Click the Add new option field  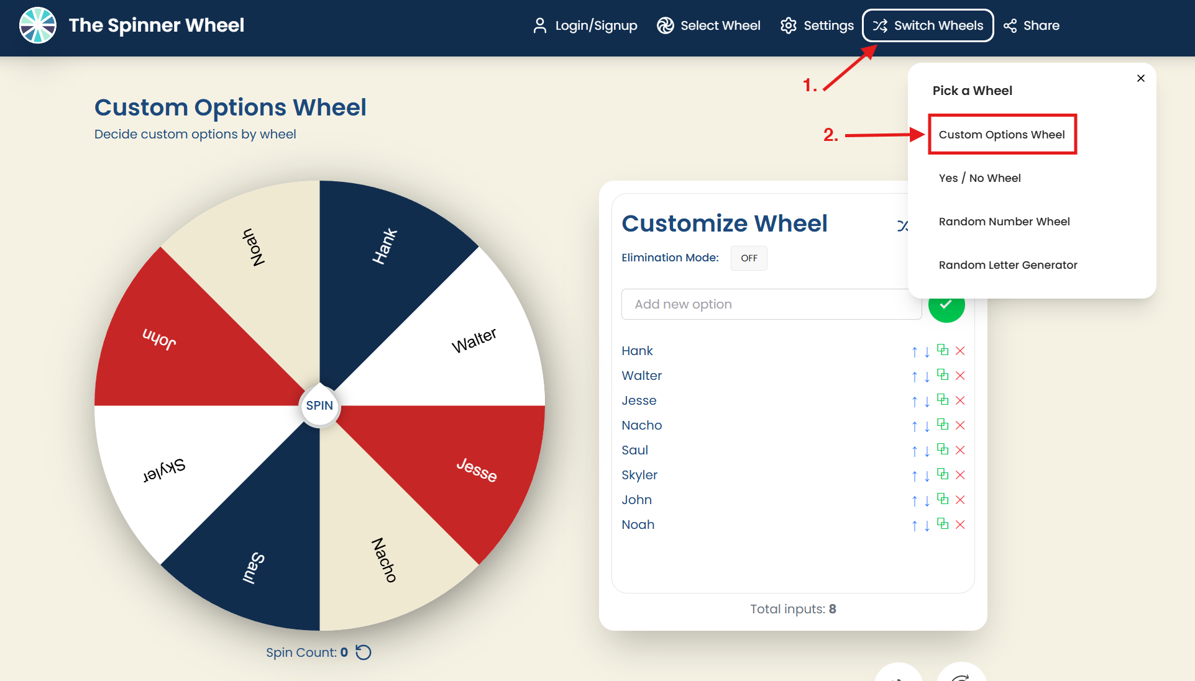[771, 304]
